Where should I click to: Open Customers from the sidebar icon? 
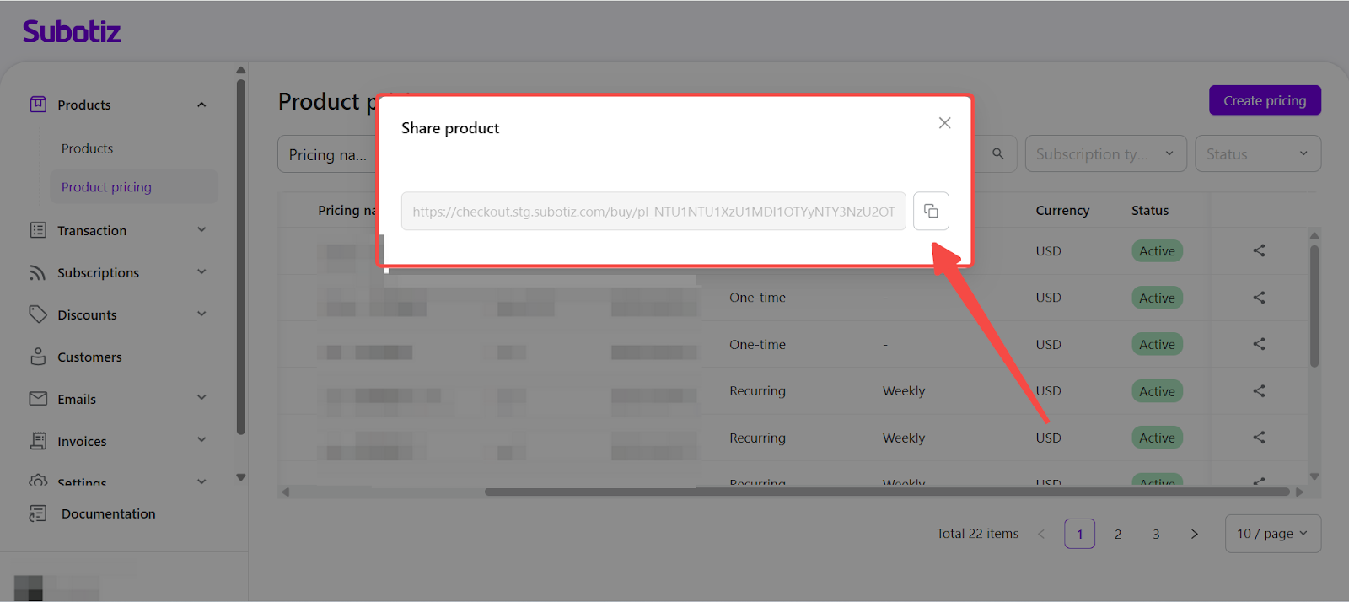click(x=38, y=357)
